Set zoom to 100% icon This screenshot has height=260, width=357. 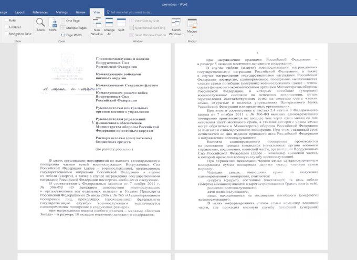pos(53,23)
